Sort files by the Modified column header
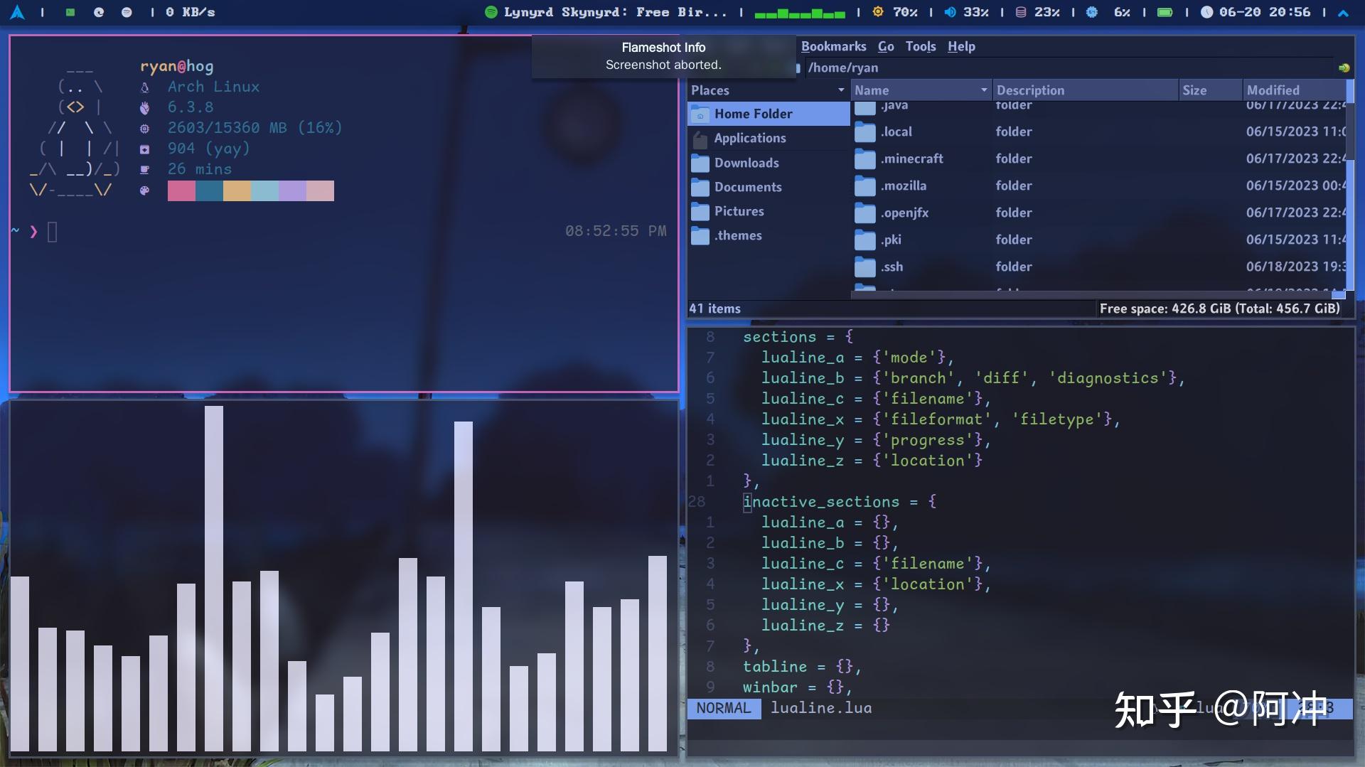 [x=1273, y=90]
